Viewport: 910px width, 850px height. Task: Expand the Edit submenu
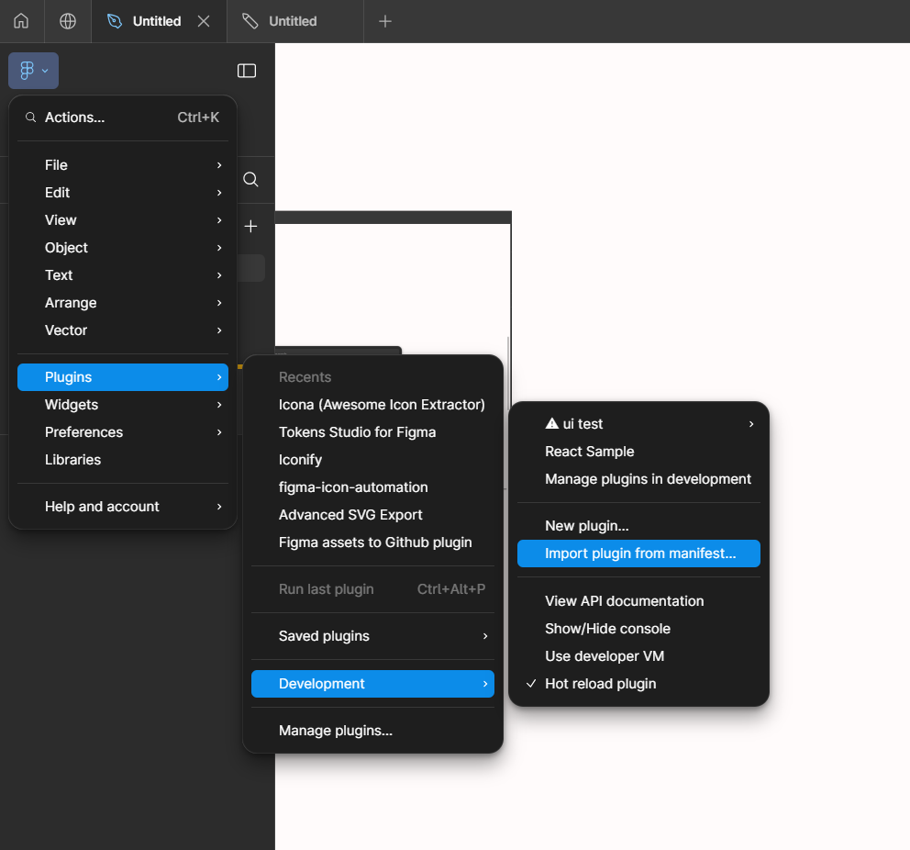123,193
